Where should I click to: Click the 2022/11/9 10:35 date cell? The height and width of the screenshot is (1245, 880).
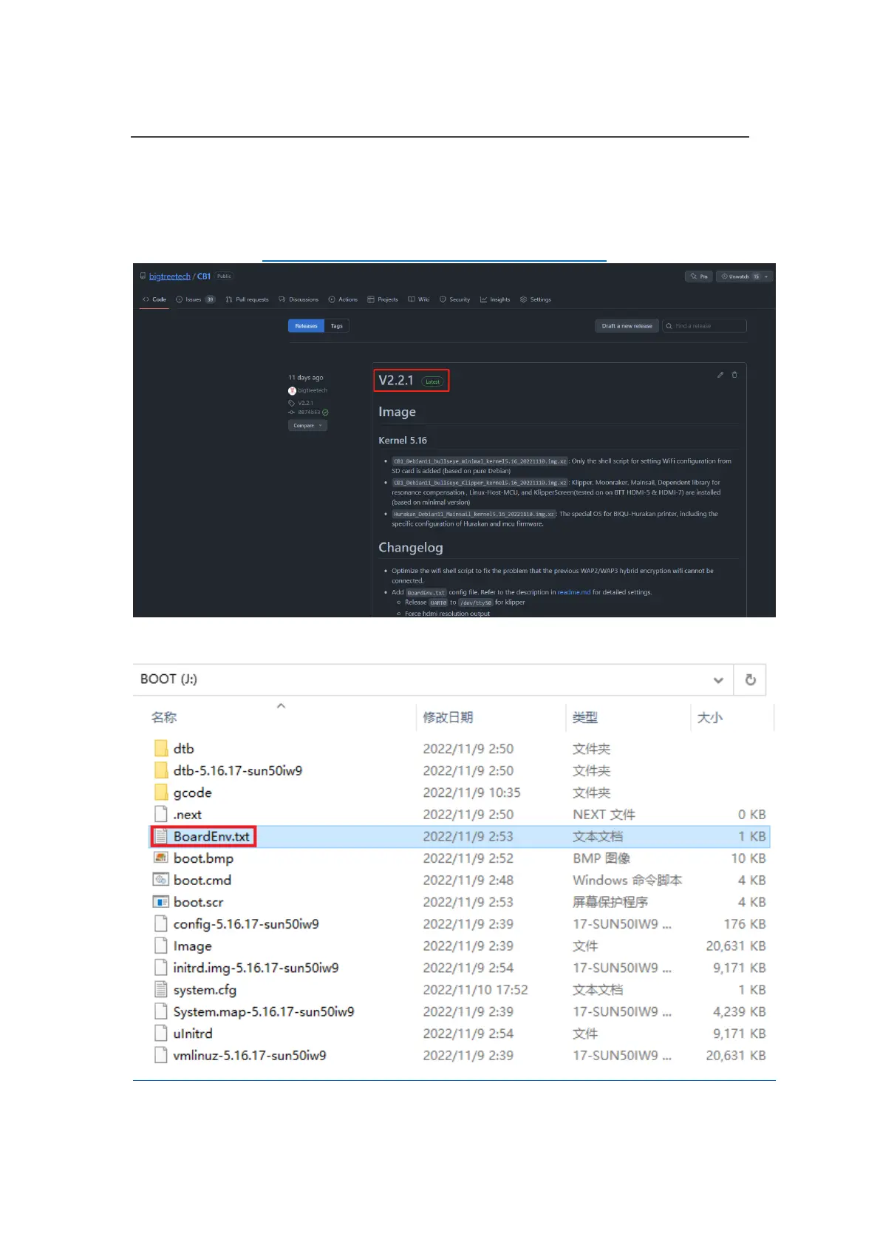click(472, 793)
